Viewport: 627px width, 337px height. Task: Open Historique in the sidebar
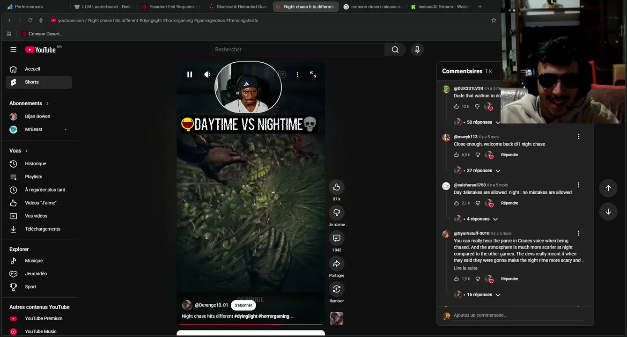[x=39, y=164]
